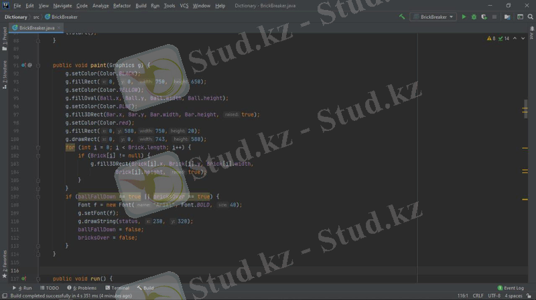Click the green Build Project hammer icon

tap(402, 17)
